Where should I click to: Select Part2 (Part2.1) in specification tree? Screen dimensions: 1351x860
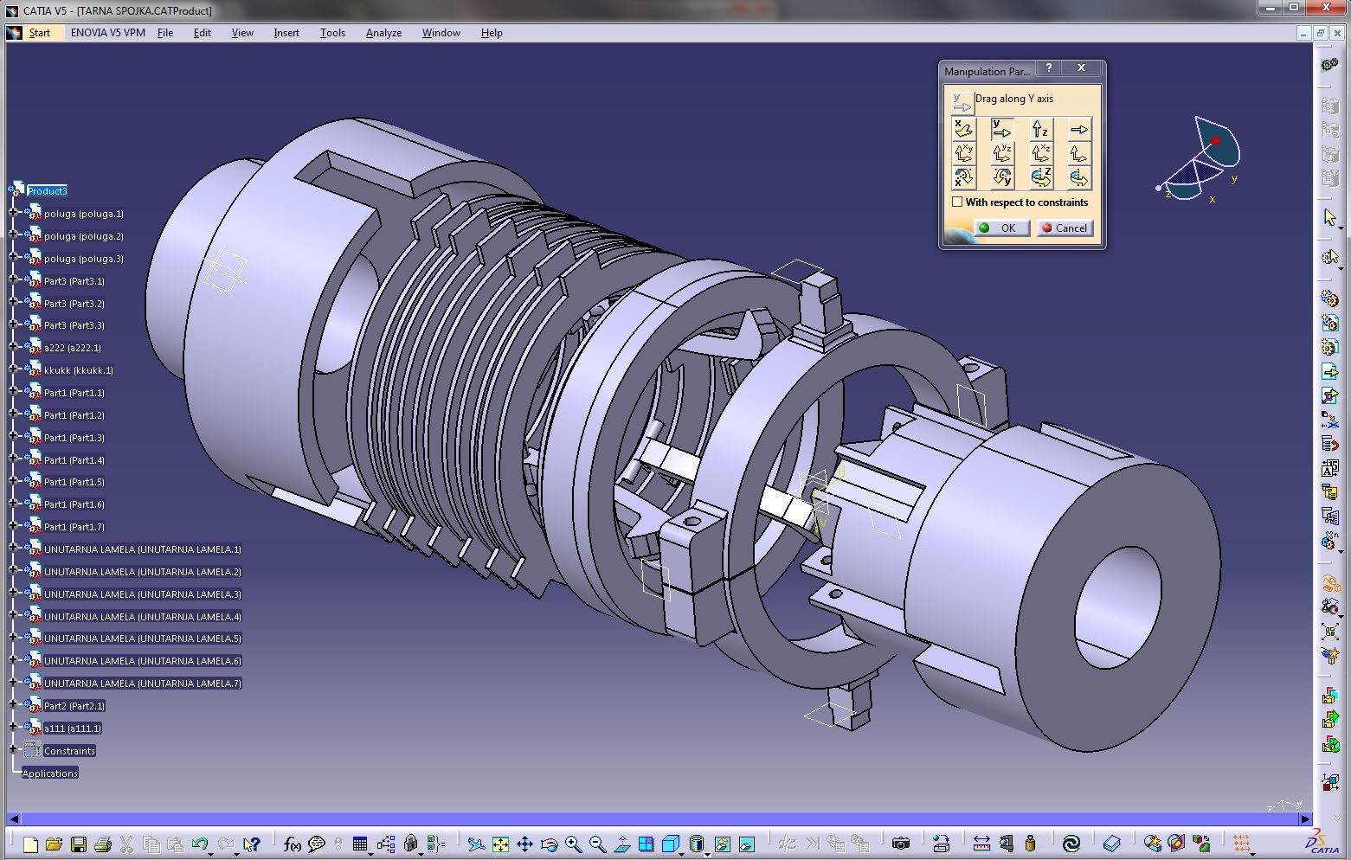74,706
